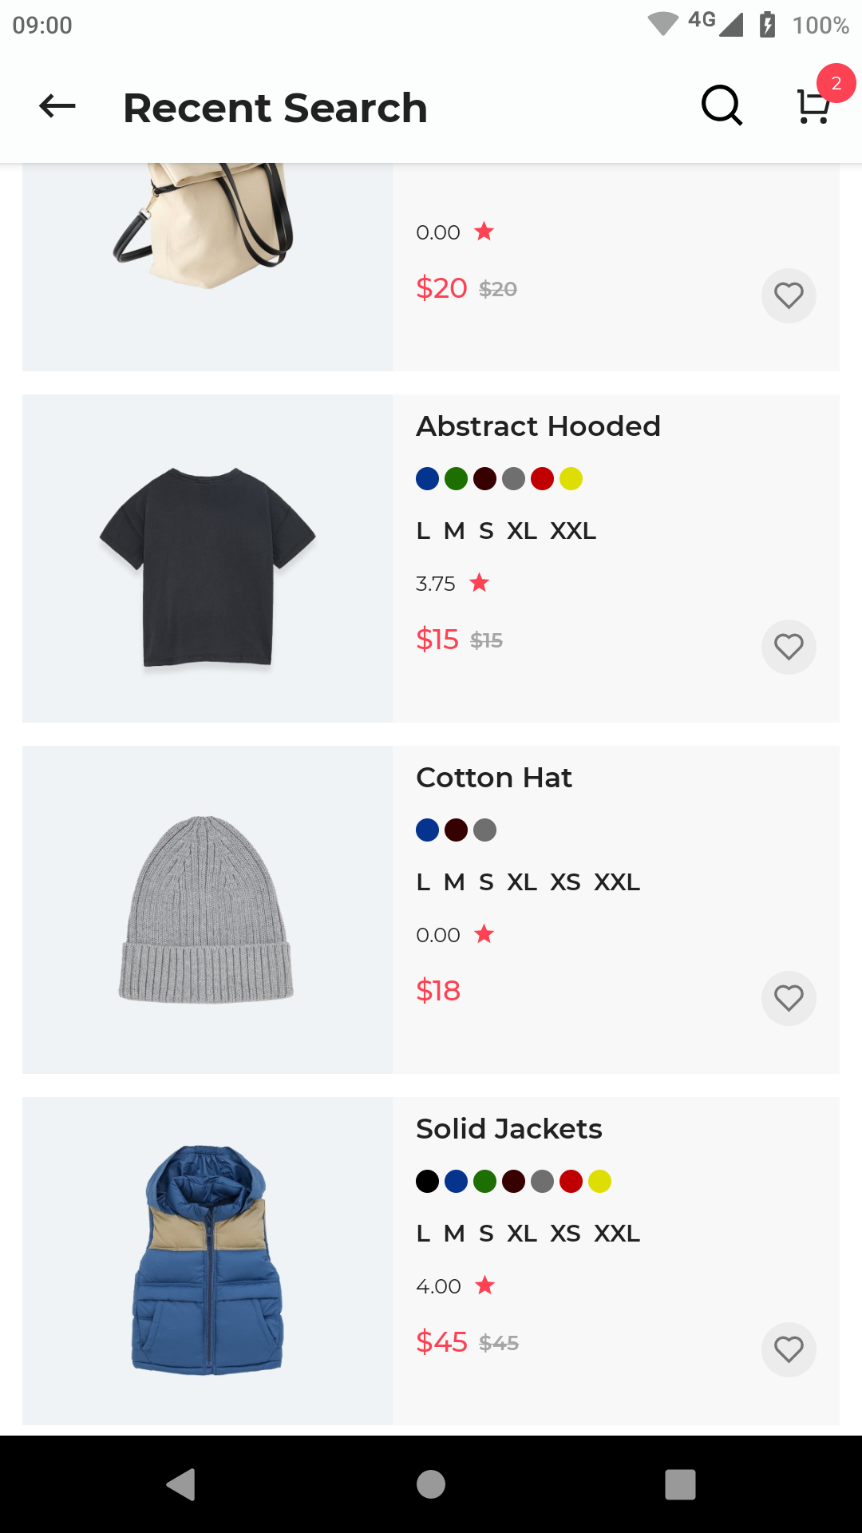
Task: Pick gray color for Cotton Hat
Action: tap(484, 830)
